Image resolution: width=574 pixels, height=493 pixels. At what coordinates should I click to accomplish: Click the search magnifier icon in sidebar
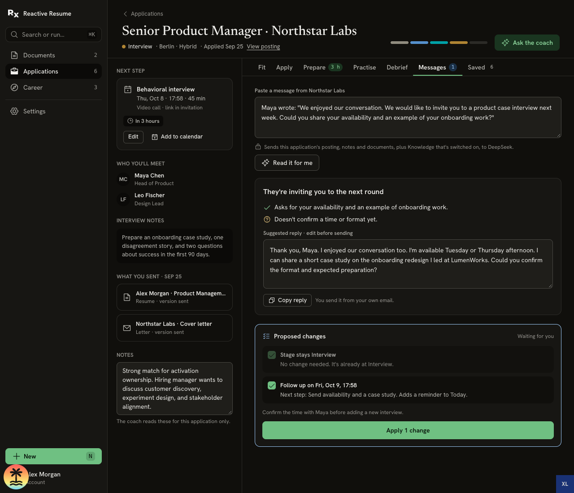click(x=14, y=35)
